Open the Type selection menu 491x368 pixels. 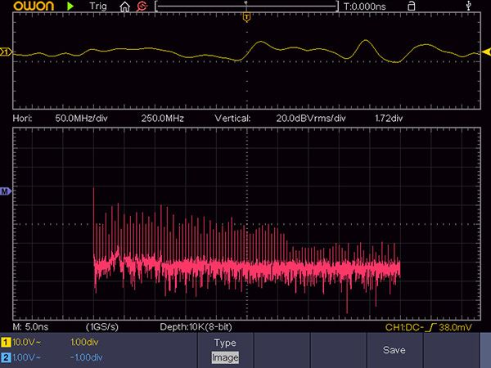point(224,342)
